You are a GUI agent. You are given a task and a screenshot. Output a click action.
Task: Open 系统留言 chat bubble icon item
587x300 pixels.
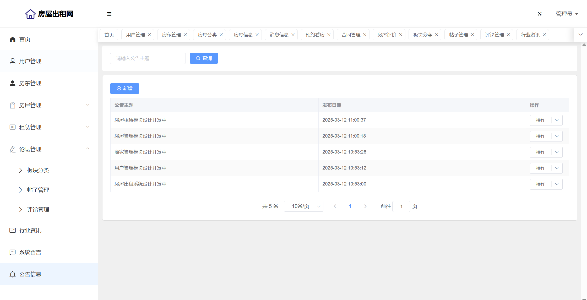(13, 252)
